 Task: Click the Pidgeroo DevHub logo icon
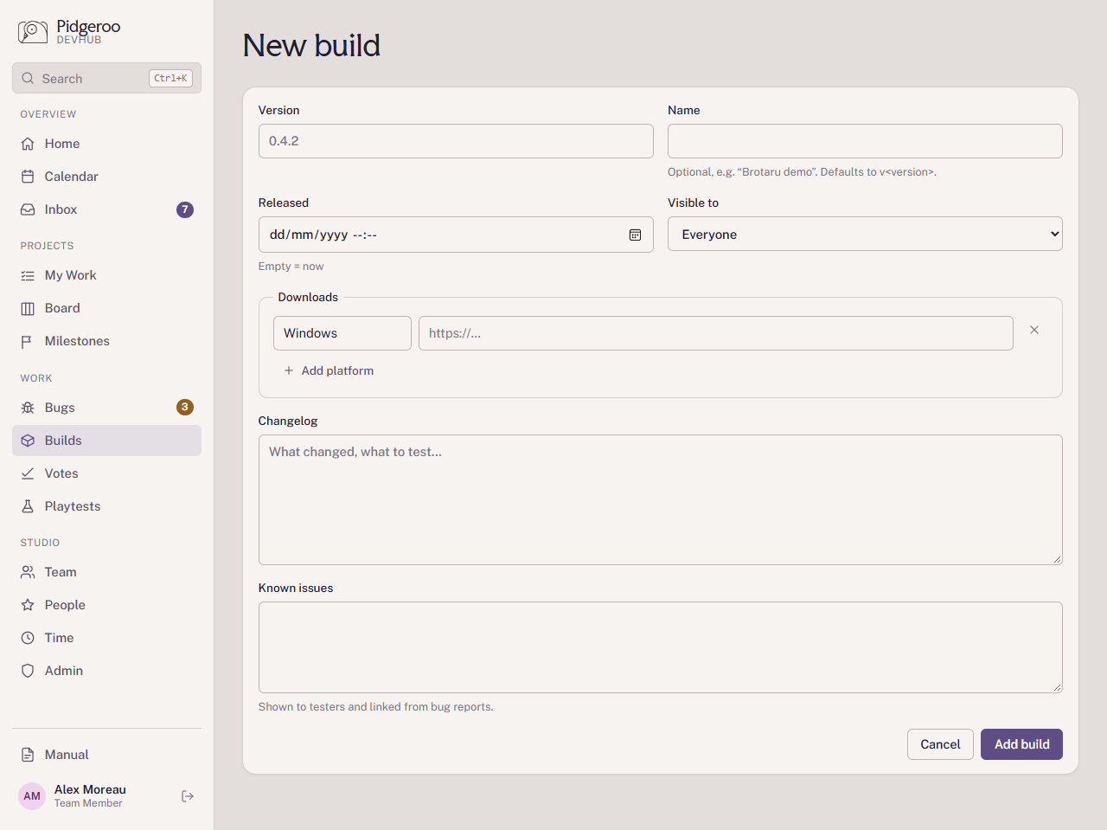point(33,32)
